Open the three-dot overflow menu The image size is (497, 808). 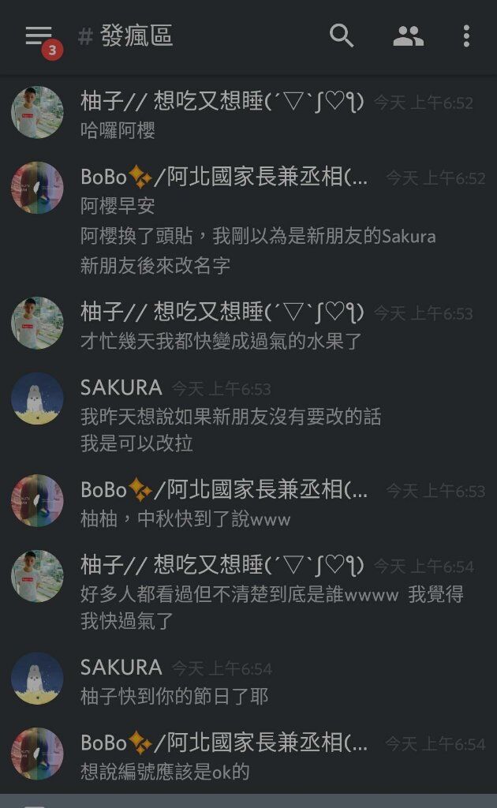tap(466, 36)
